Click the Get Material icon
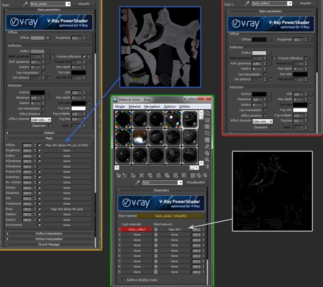Screen dimensions: 323x287 click(x=118, y=175)
